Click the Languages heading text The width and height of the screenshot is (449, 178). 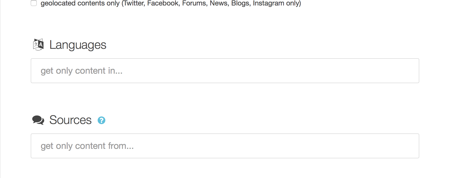[x=78, y=45]
